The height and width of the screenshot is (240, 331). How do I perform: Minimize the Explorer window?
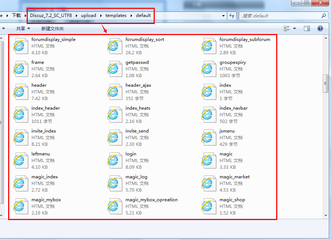tap(297, 3)
